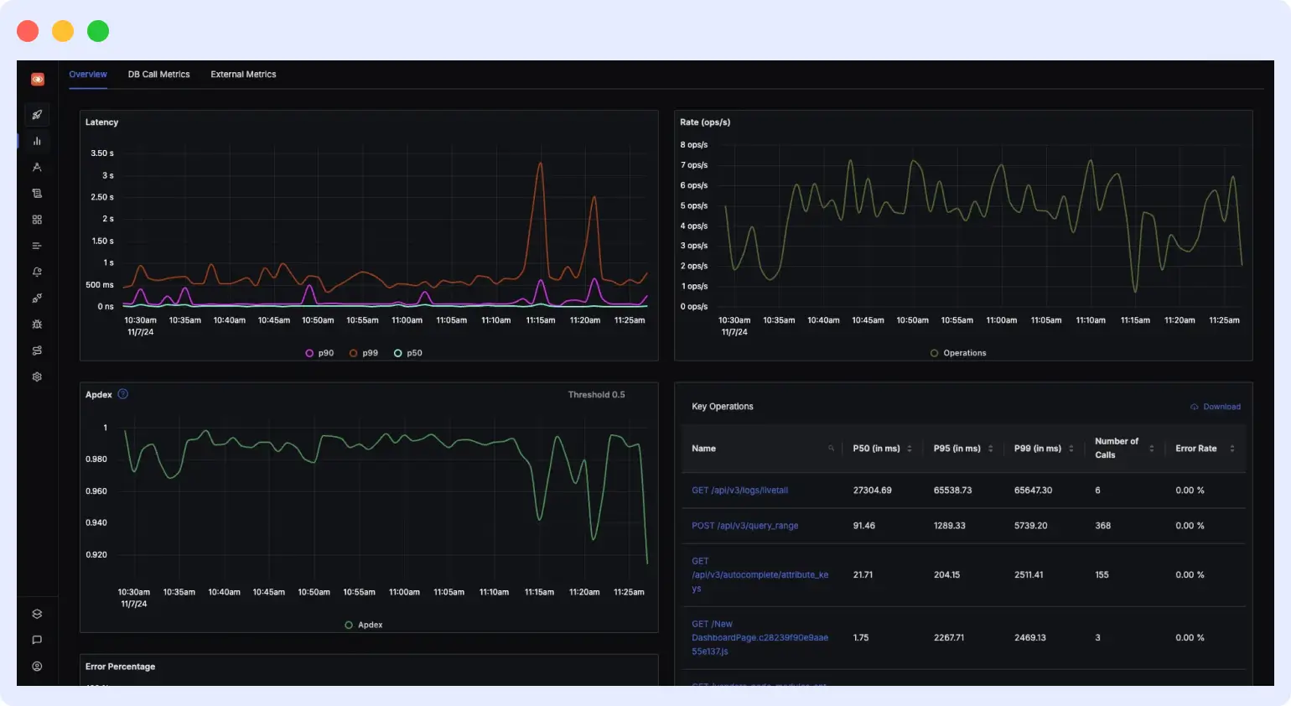Open the Service Map route icon
Viewport: 1291px width, 706px height.
pos(37,350)
